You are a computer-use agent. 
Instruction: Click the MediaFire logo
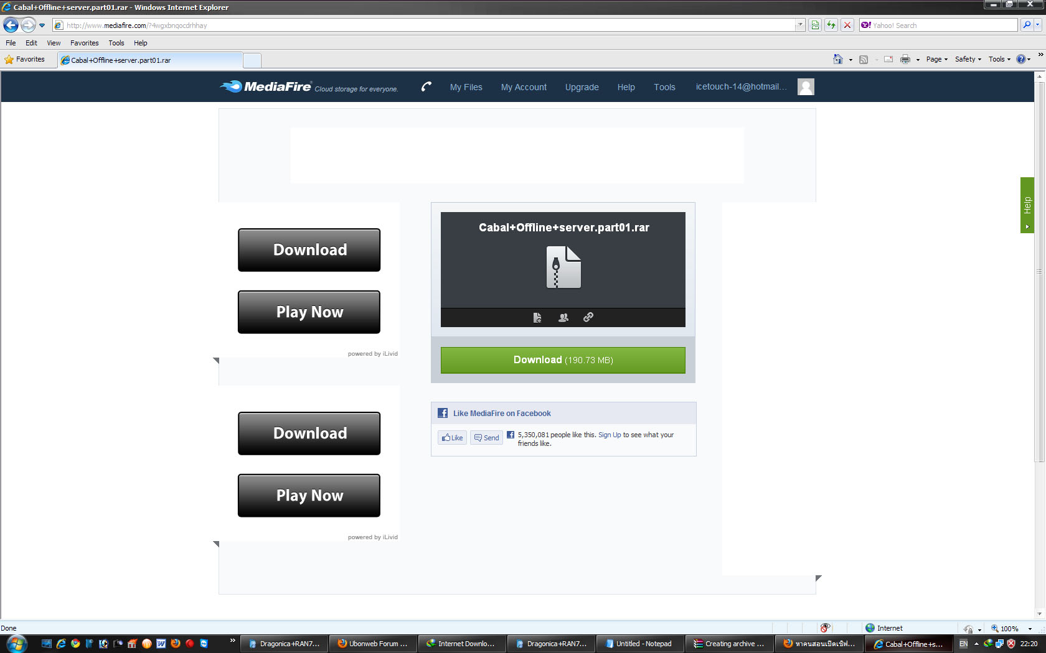click(265, 86)
